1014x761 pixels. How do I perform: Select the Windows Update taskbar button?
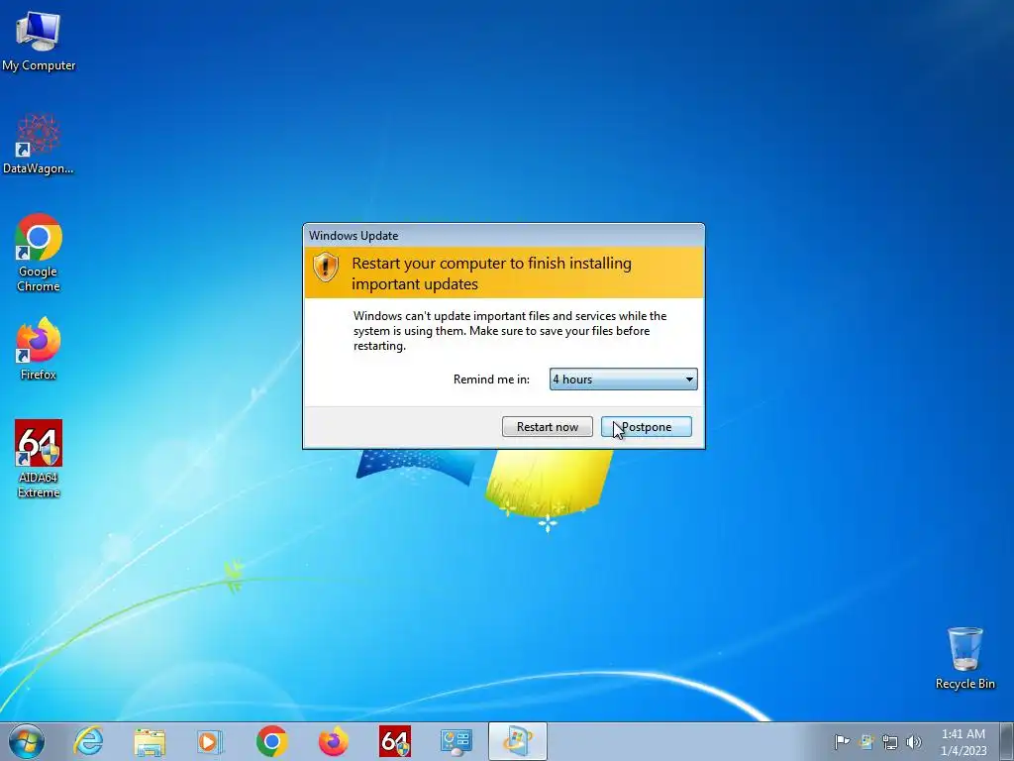pos(517,741)
